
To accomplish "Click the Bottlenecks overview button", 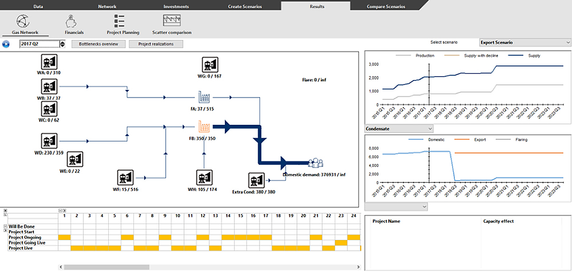I will [100, 44].
